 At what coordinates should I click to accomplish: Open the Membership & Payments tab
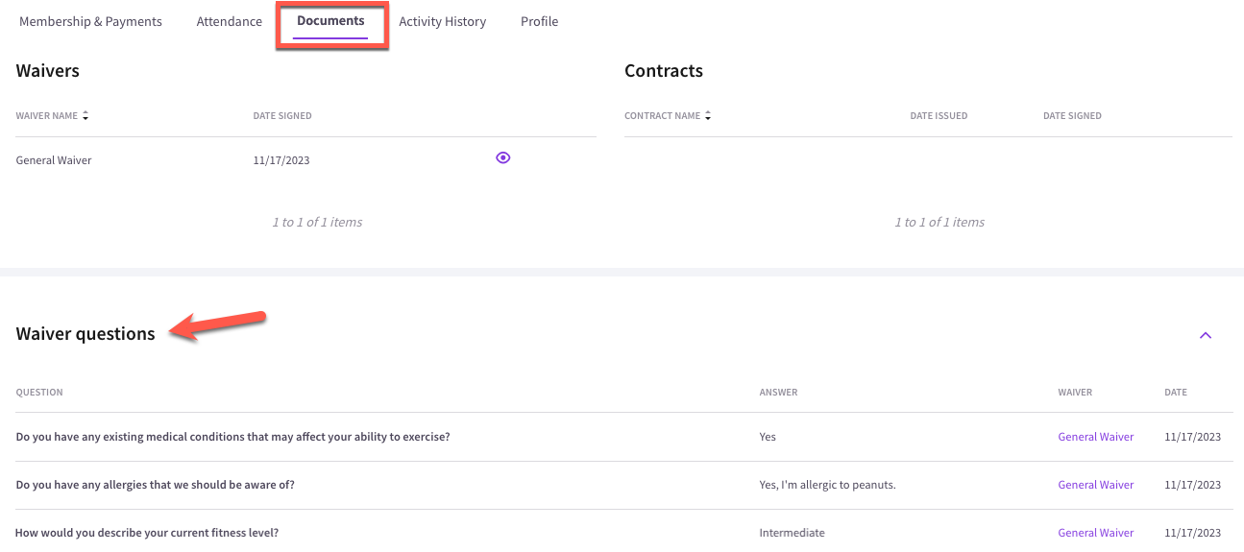(x=90, y=21)
